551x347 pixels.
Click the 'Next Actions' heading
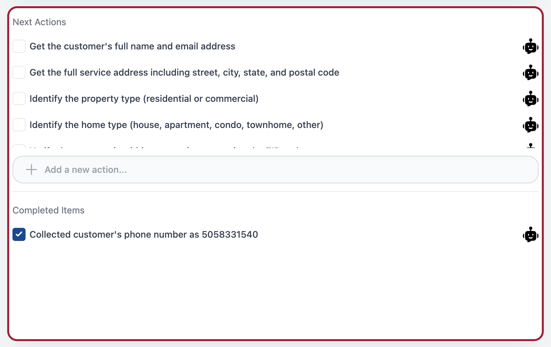click(39, 22)
